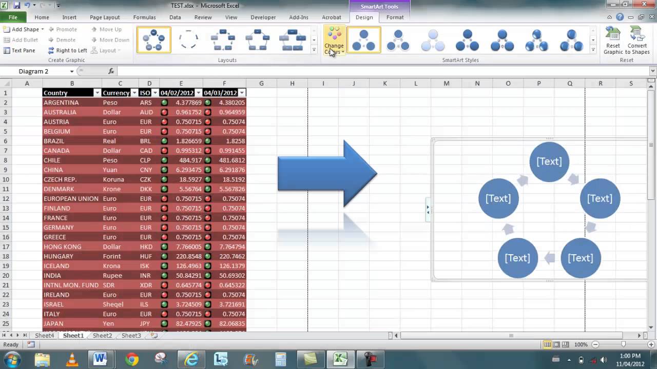Open the 04/03/2012 column filter dropdown
Screen dimensions: 657x369
pos(242,93)
